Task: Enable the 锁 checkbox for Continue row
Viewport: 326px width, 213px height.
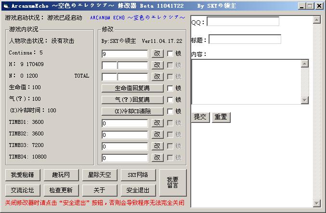Action: tap(170, 53)
